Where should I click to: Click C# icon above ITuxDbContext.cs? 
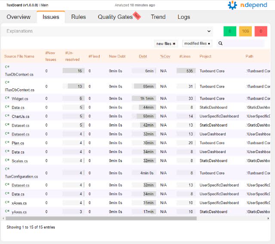click(7, 82)
